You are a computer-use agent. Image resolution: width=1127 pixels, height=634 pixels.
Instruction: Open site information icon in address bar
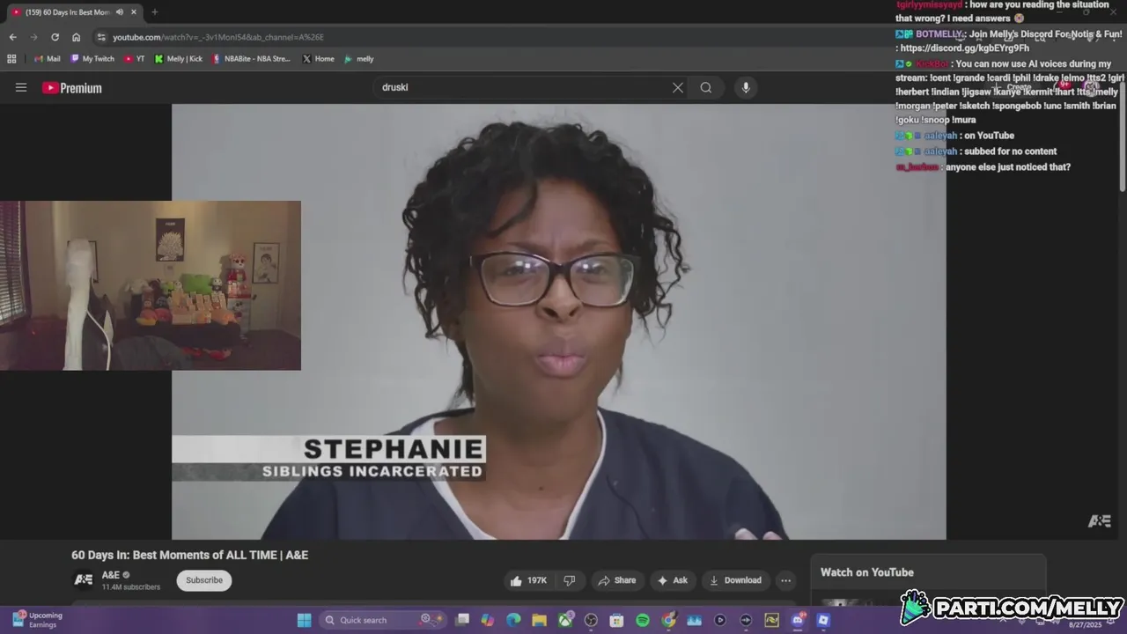click(x=101, y=37)
